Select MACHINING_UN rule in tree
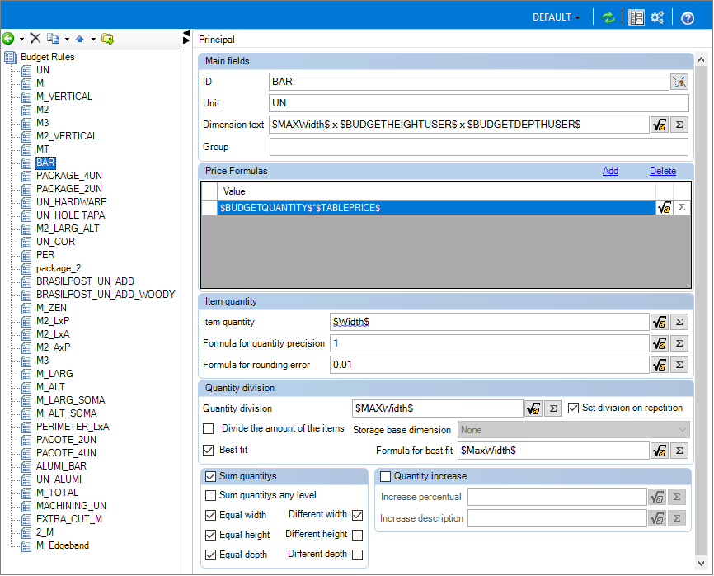The width and height of the screenshot is (714, 576). point(71,507)
